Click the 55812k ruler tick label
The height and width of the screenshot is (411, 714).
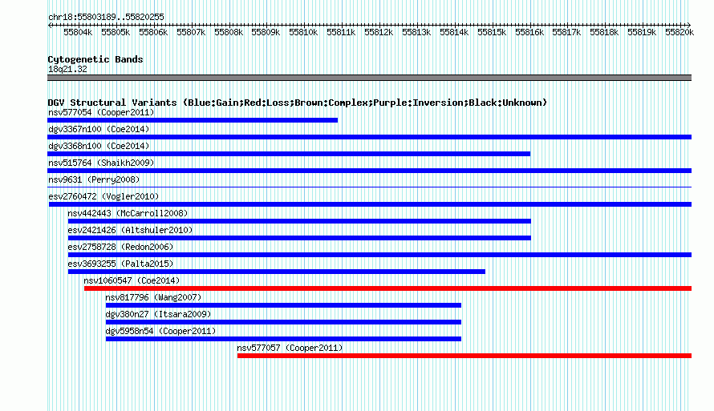click(x=379, y=32)
